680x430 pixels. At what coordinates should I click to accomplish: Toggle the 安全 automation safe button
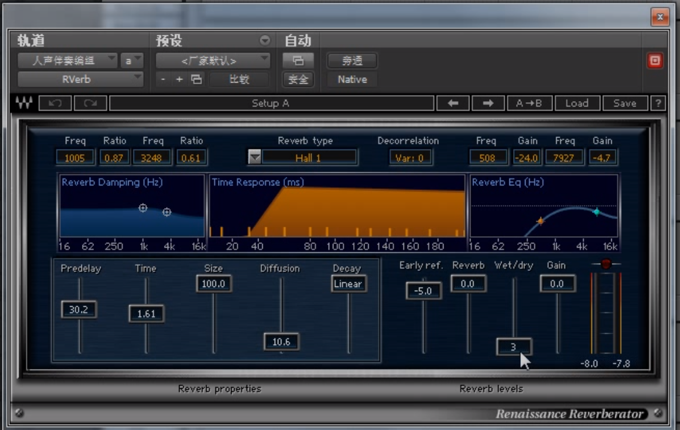298,79
